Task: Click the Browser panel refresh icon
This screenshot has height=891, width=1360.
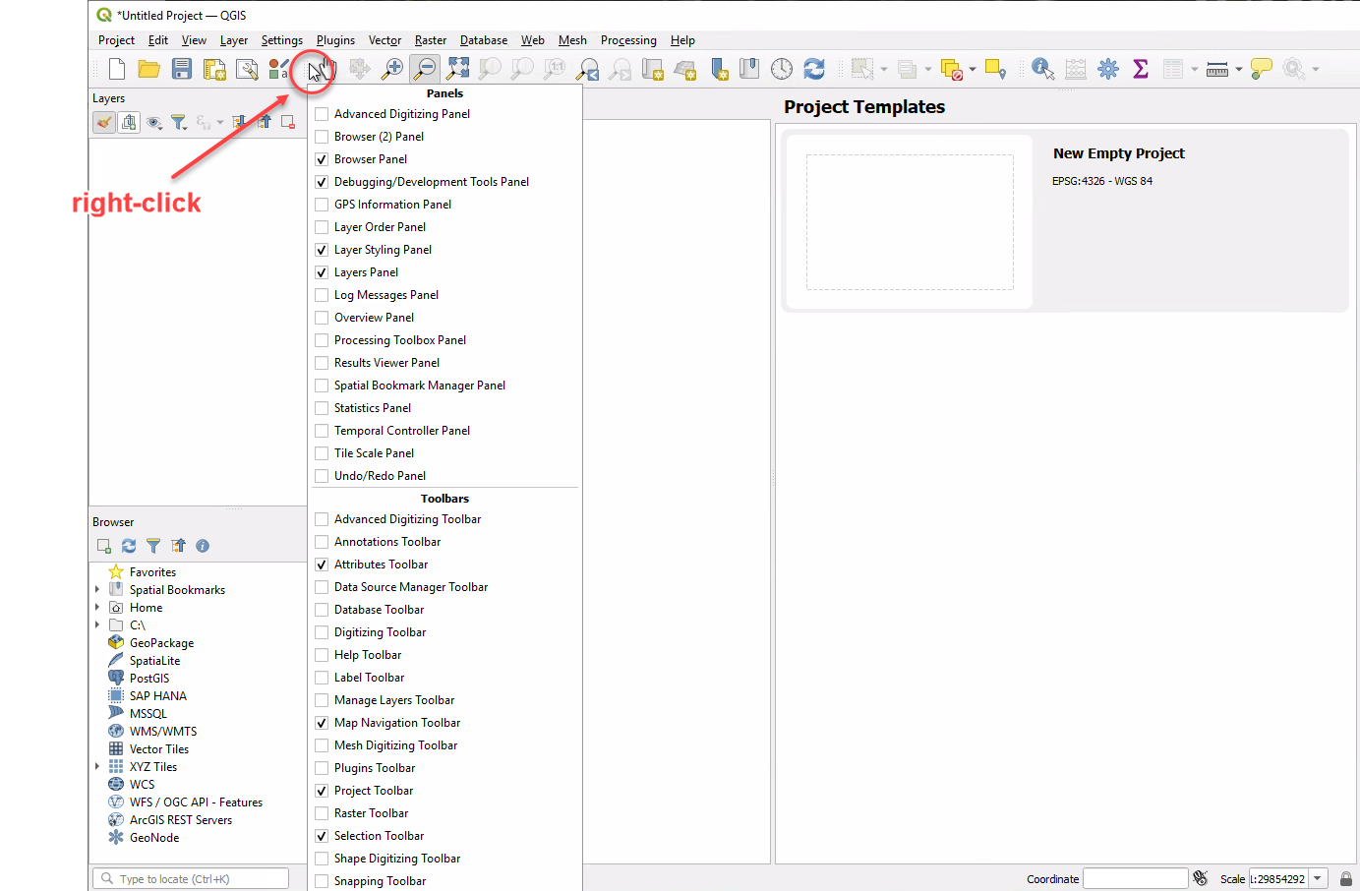Action: [x=129, y=546]
